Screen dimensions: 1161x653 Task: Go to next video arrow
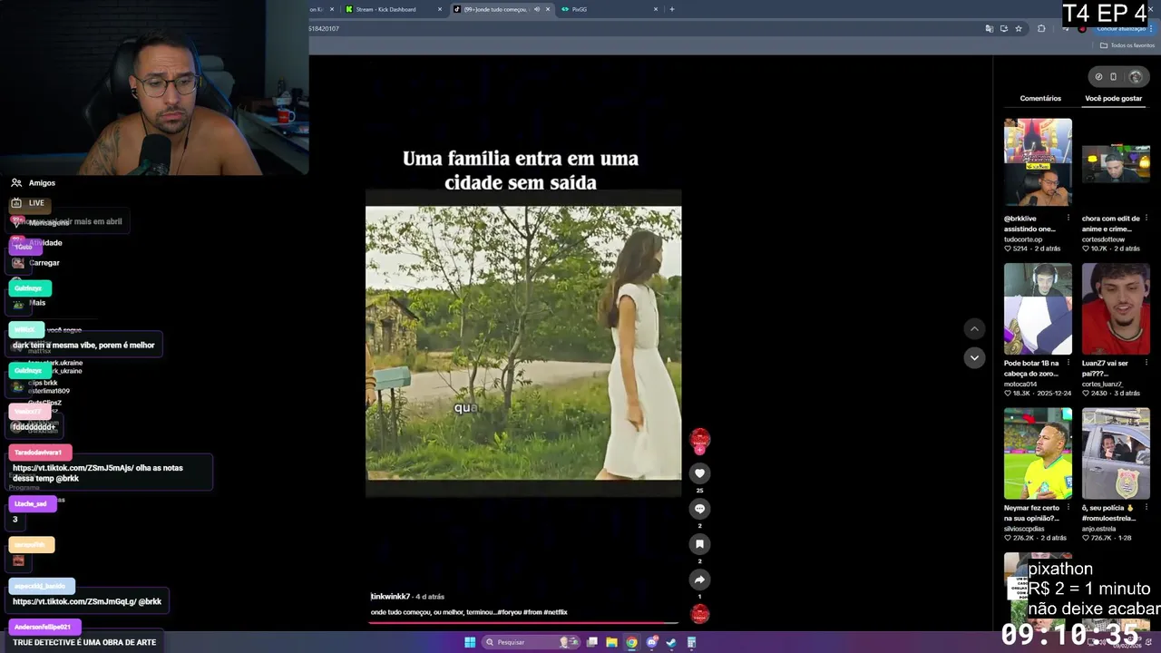click(974, 357)
